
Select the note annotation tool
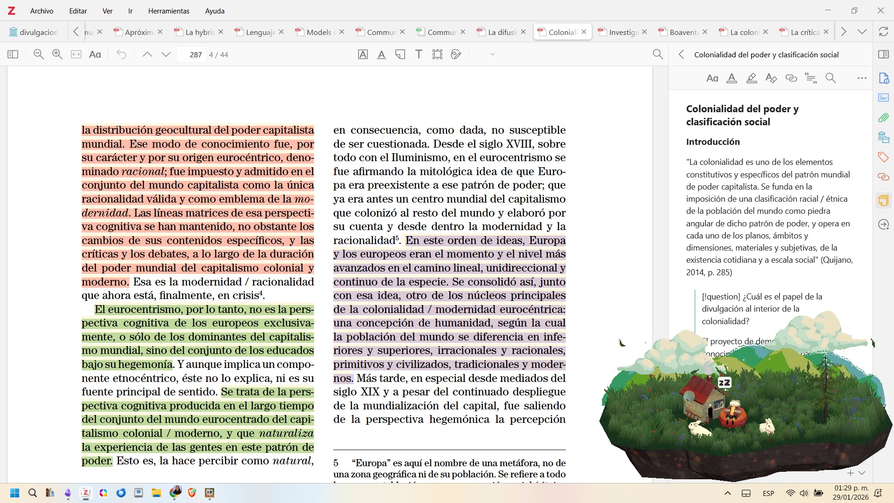coord(400,54)
